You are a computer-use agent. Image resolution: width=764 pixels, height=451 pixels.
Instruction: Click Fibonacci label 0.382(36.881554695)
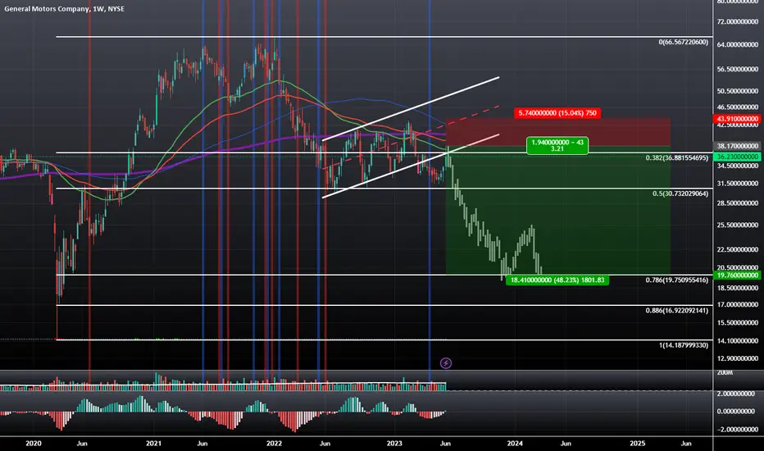[x=677, y=157]
